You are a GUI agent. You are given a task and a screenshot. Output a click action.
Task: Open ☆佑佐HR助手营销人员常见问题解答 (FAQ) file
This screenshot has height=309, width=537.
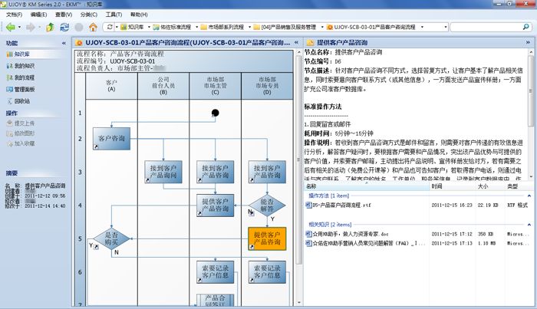365,243
